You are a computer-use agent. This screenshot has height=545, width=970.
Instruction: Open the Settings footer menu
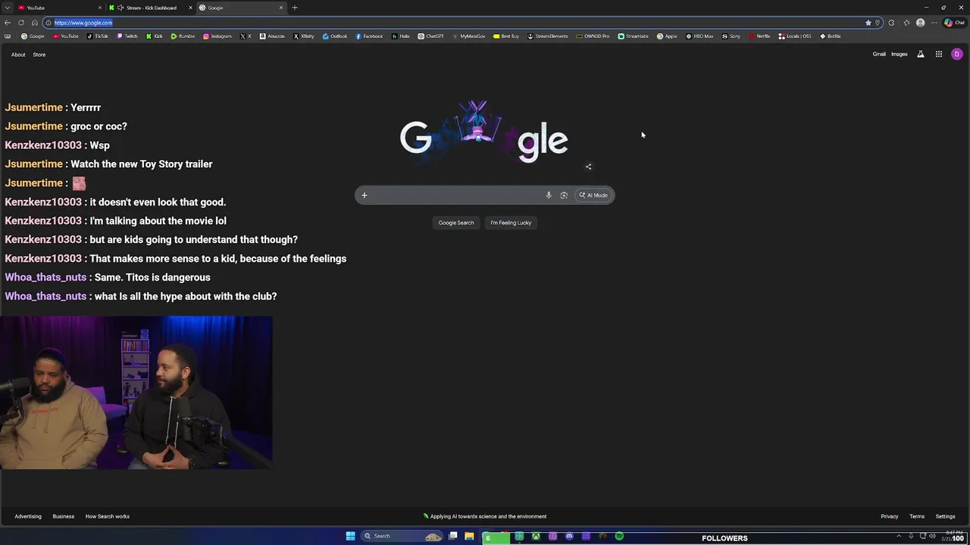(x=946, y=516)
